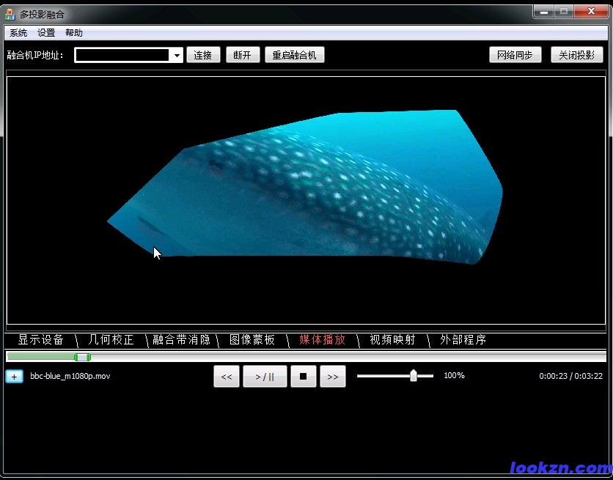
Task: Click the rewind << playback button
Action: [227, 377]
